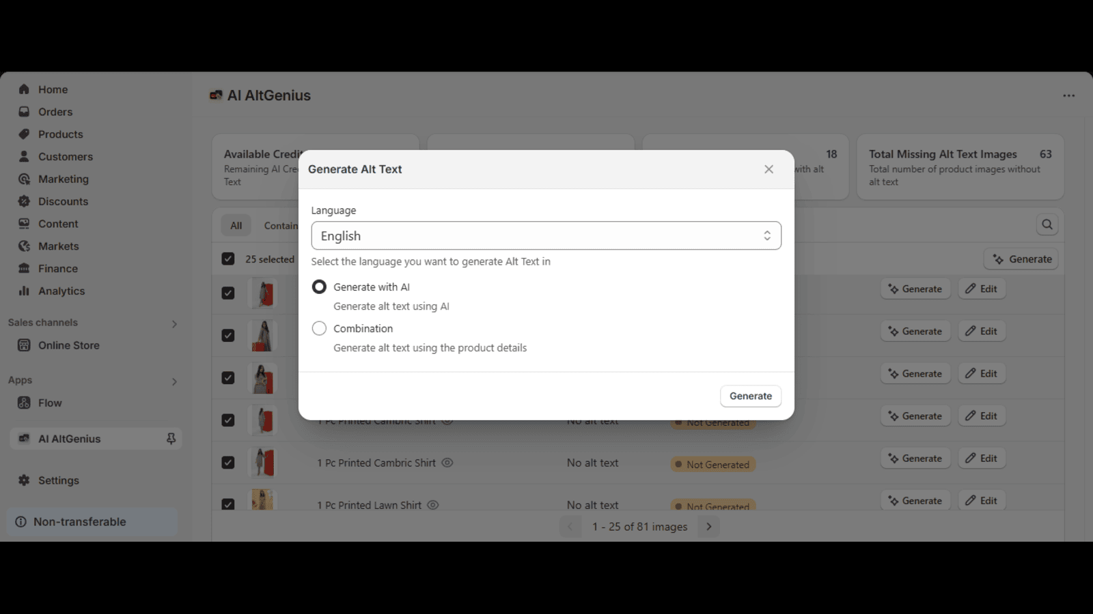
Task: Toggle the eye icon next to 1 Pc Printed Cambric Shirt
Action: pos(447,463)
